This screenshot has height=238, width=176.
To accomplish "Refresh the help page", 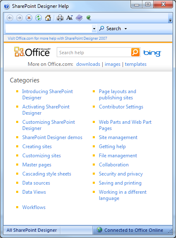I will (39, 18).
